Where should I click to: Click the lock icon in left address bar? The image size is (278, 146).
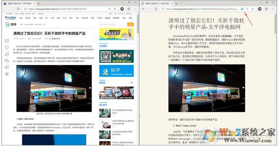pos(25,9)
